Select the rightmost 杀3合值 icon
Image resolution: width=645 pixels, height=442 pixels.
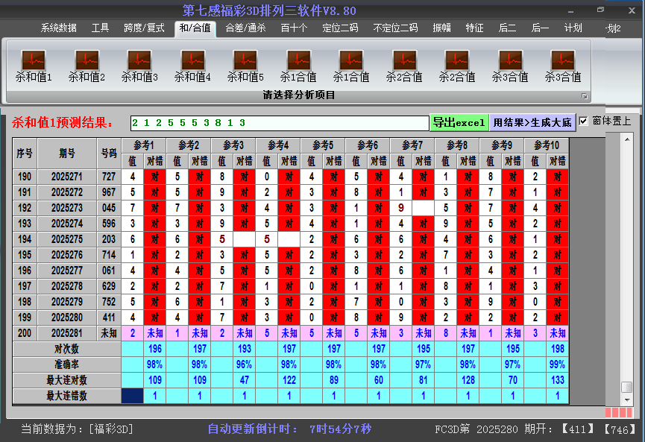tap(562, 63)
